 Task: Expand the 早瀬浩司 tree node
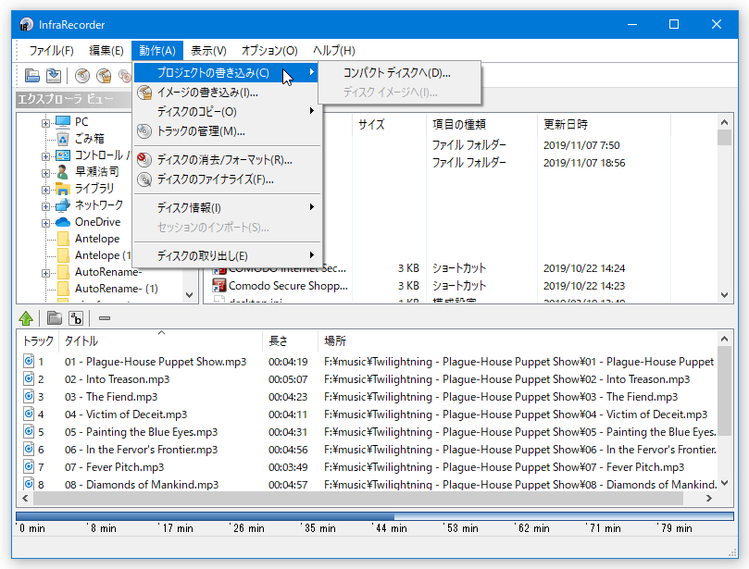click(x=45, y=173)
